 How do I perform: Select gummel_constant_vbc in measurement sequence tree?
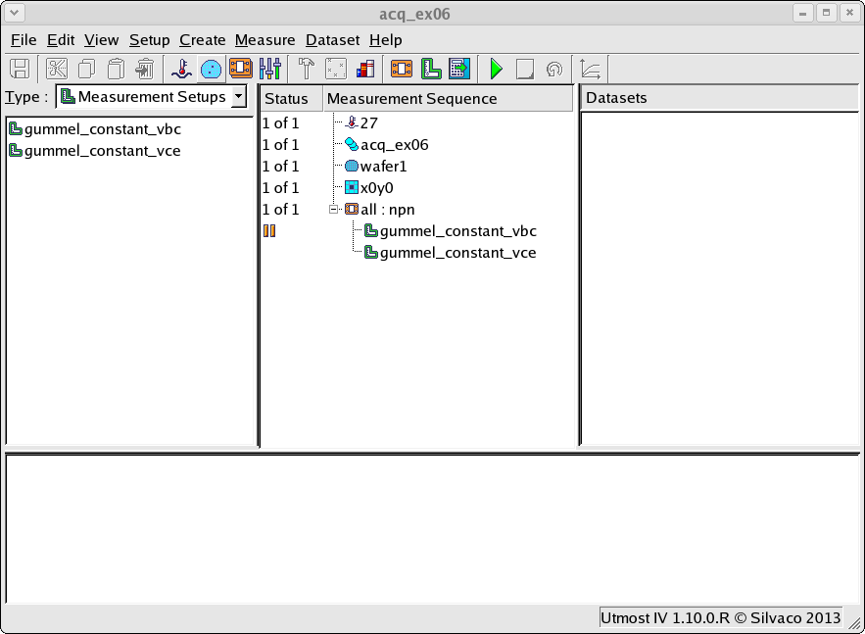[x=451, y=231]
